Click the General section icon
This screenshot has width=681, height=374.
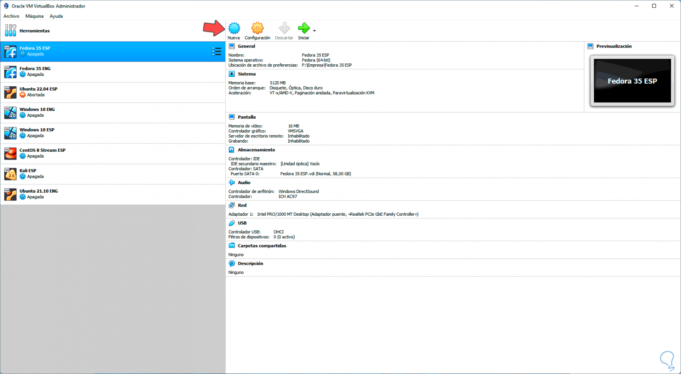tap(232, 46)
